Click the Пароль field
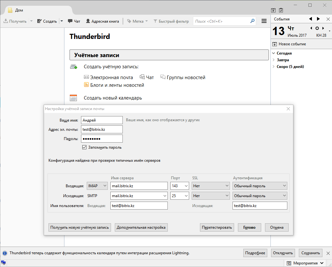 [x=102, y=139]
